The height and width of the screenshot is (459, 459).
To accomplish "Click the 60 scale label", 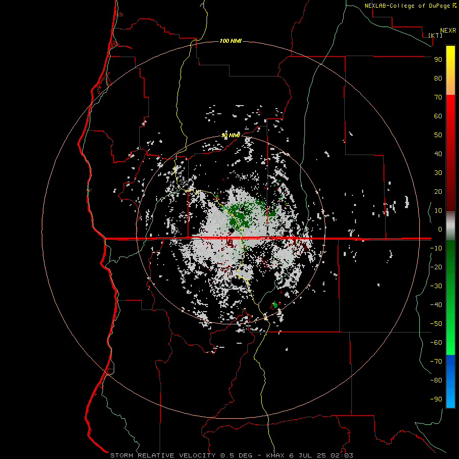I will (438, 116).
